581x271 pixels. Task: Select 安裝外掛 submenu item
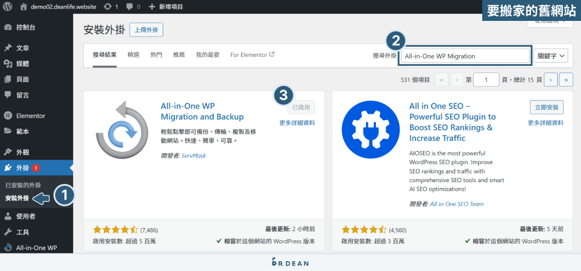point(17,198)
